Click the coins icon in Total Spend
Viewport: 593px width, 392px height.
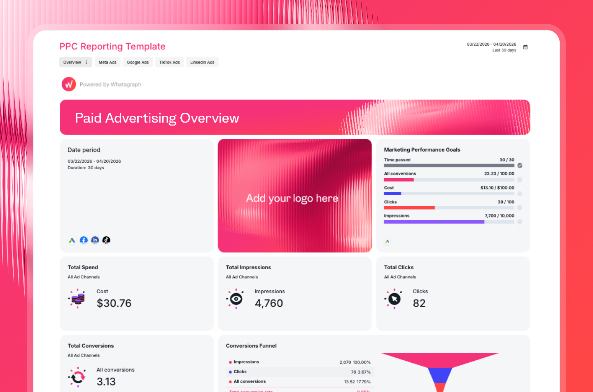tap(77, 299)
